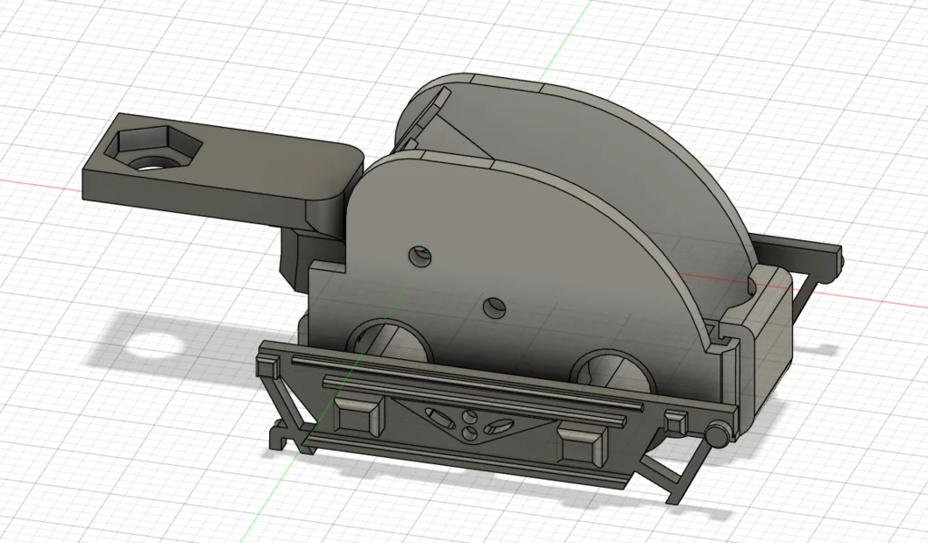Click the round knob at bumper's right end

click(718, 436)
